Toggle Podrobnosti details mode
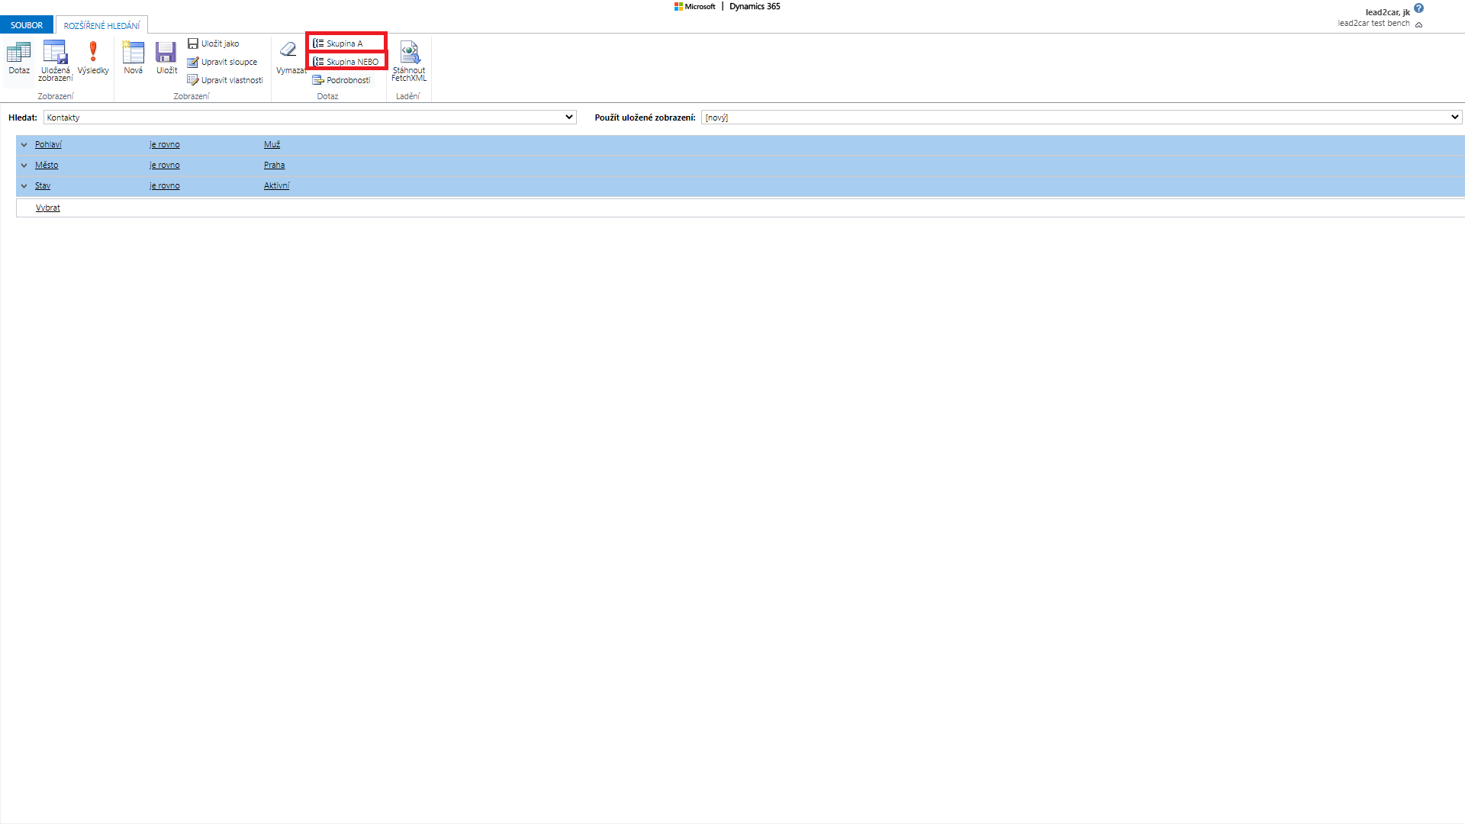The image size is (1465, 824). (342, 80)
